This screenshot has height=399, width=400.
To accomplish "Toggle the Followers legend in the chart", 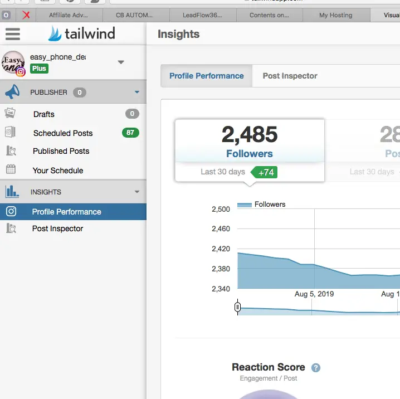I will click(261, 205).
